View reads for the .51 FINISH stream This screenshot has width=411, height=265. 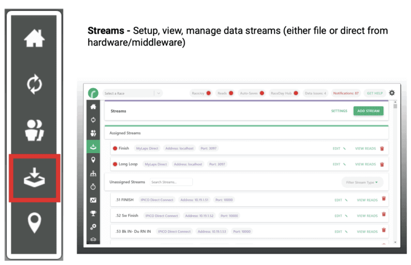(367, 200)
